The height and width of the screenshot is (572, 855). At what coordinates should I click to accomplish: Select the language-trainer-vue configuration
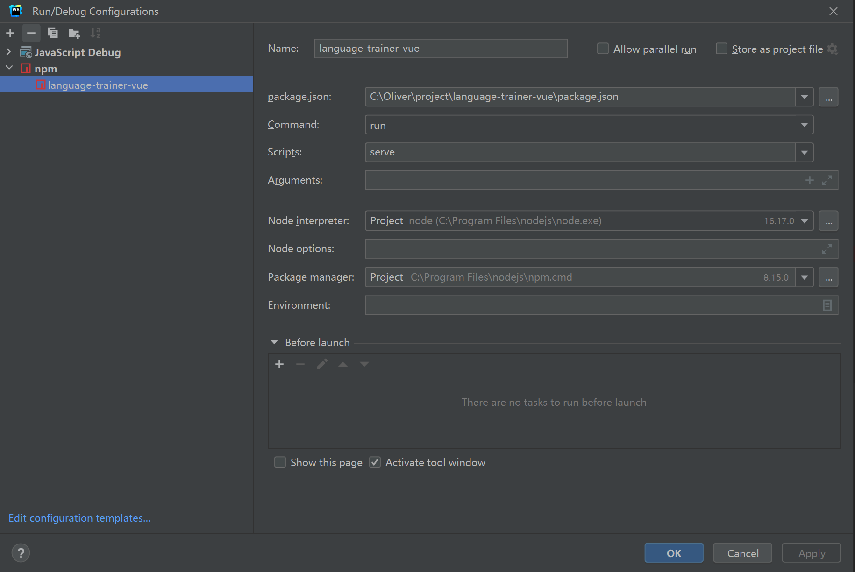click(x=126, y=85)
